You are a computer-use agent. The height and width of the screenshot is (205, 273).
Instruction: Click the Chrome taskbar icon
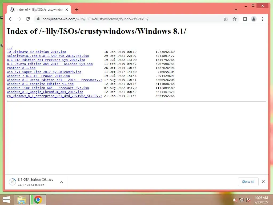[x=38, y=200]
